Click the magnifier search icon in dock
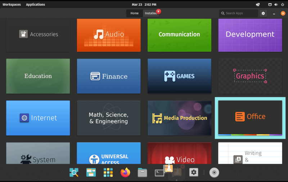Screen dimensions: 288x182 (x=74, y=173)
